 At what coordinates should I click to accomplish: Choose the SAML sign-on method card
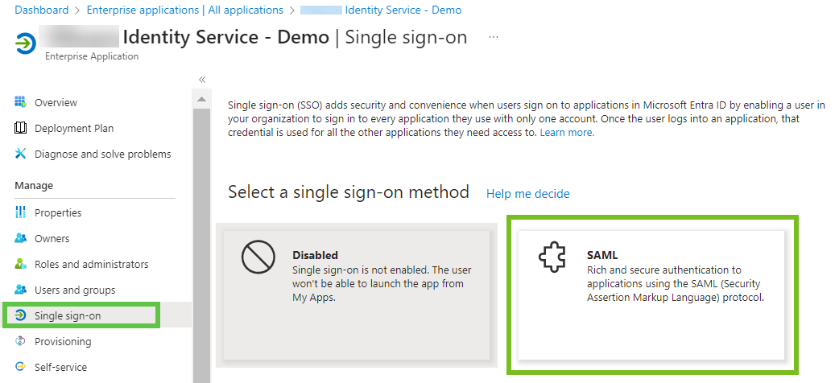pos(651,294)
